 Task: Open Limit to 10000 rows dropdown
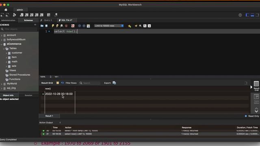(109, 26)
